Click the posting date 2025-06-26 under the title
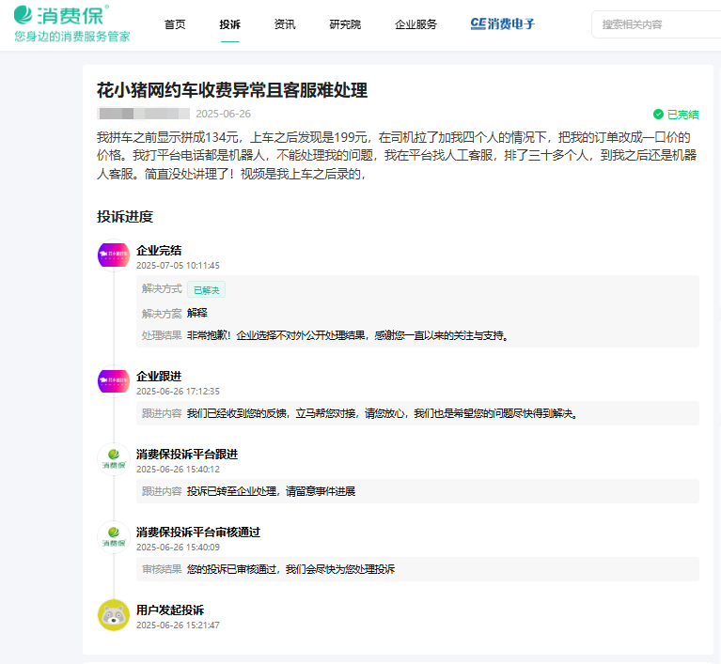 tap(223, 114)
